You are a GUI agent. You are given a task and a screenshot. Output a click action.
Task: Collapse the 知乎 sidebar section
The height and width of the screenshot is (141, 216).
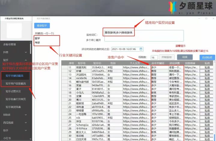click(15, 60)
